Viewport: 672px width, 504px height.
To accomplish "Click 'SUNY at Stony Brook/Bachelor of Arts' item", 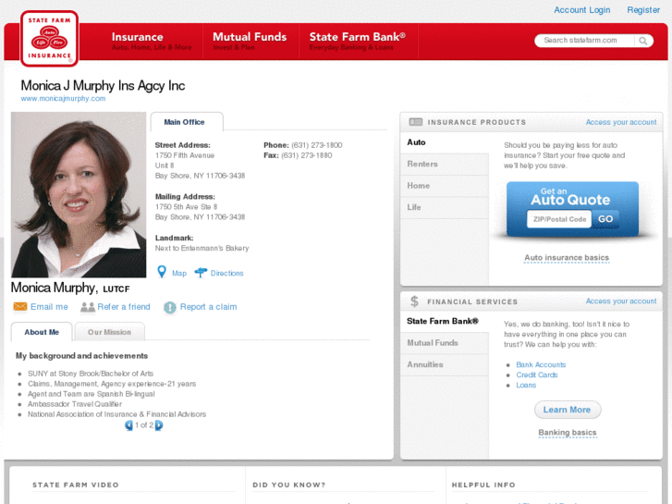I will [x=91, y=374].
